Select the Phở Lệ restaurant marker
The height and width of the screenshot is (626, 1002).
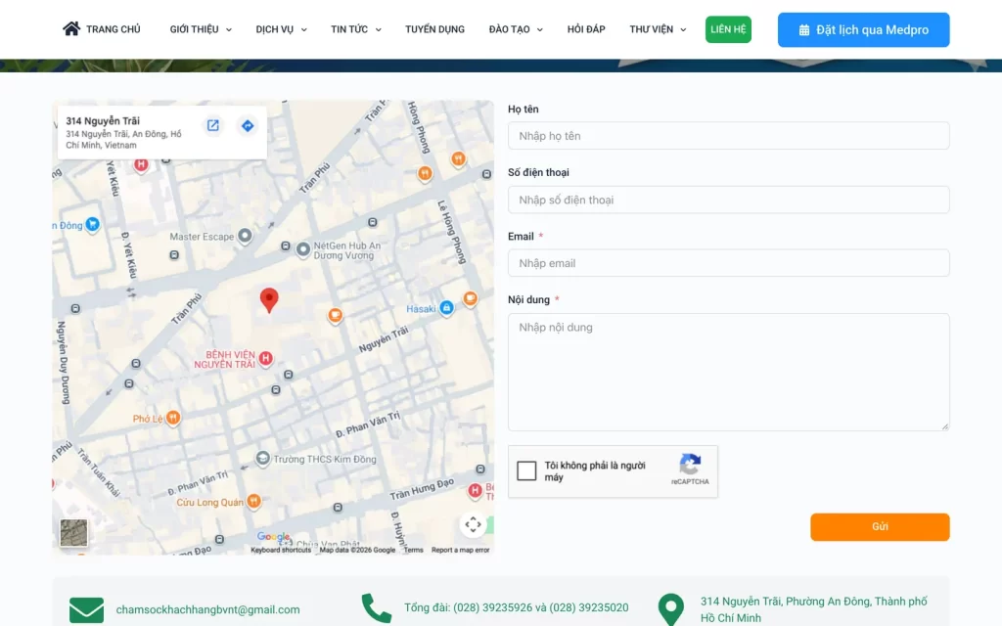(173, 418)
